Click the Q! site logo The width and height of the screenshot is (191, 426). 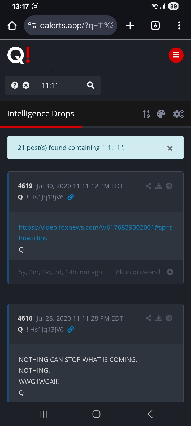pyautogui.click(x=19, y=55)
